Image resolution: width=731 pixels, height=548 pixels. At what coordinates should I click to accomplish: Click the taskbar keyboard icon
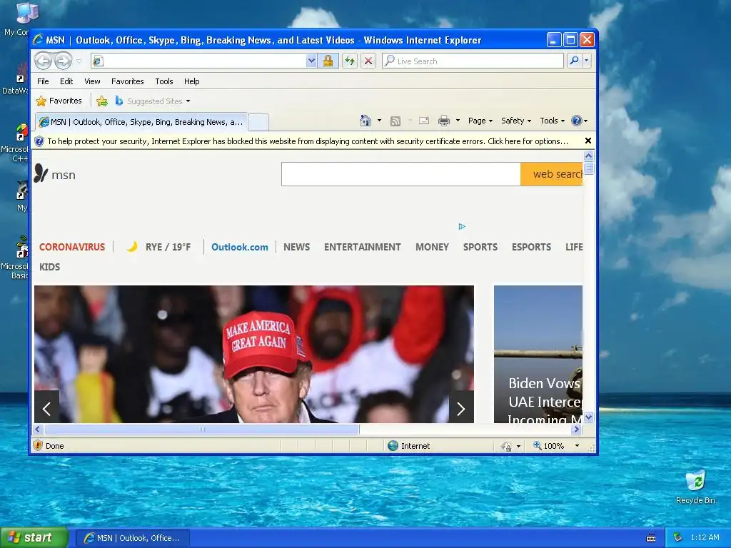click(651, 538)
